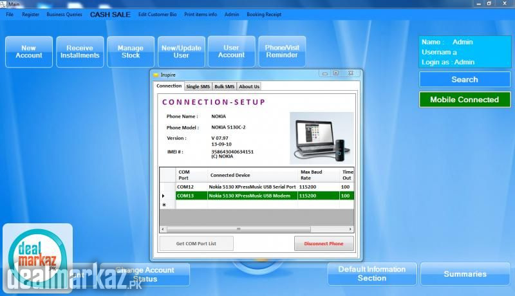The image size is (515, 296).
Task: Switch to the Single SMS tab
Action: click(x=198, y=87)
